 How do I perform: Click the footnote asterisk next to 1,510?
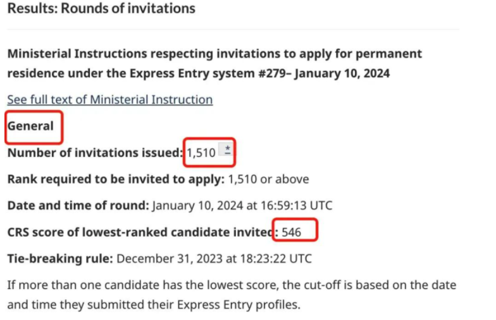227,151
